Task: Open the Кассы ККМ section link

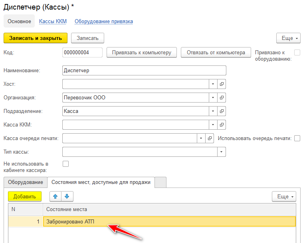Action: (x=53, y=22)
